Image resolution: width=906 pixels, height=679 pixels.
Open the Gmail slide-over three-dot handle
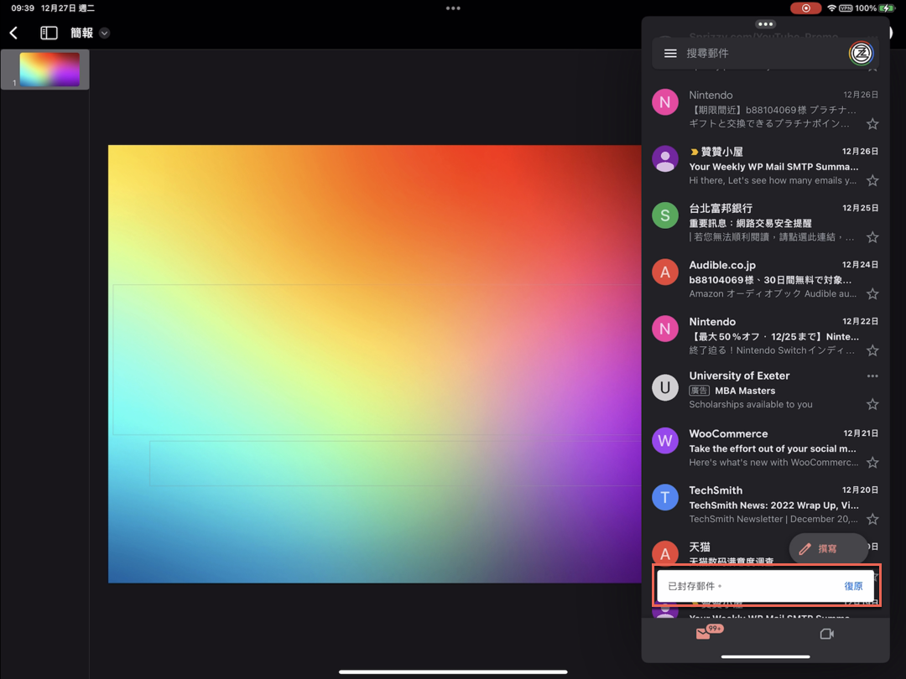pyautogui.click(x=766, y=24)
